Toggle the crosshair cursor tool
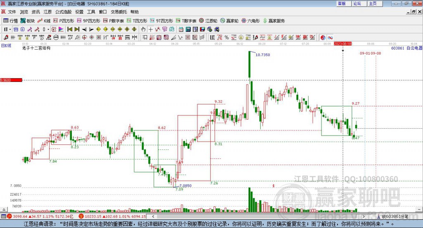Screen dimensions: 423x228 (150, 29)
